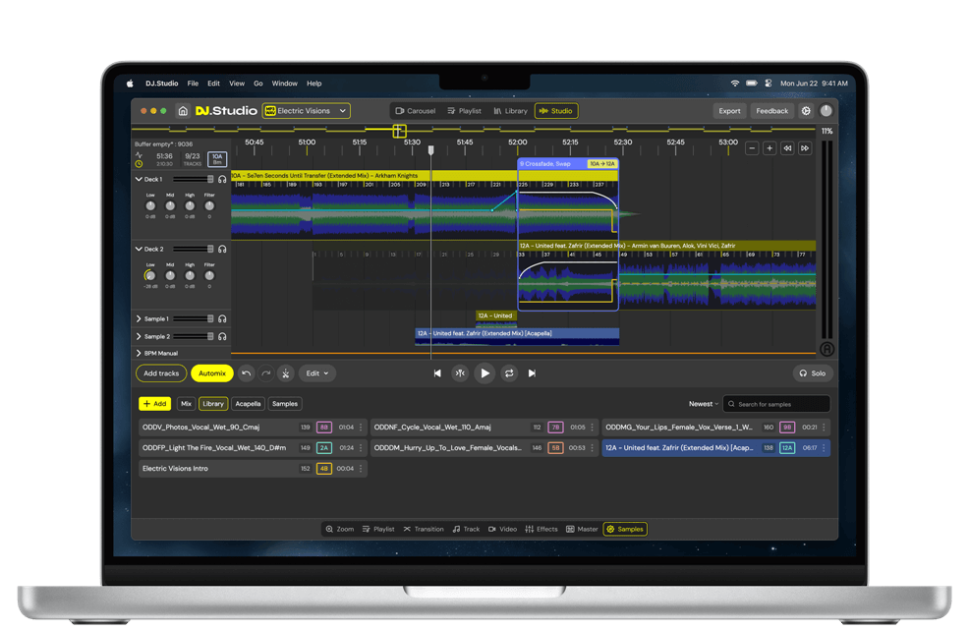Click the Deck 1 headphones icon
The width and height of the screenshot is (969, 630).
pos(223,180)
